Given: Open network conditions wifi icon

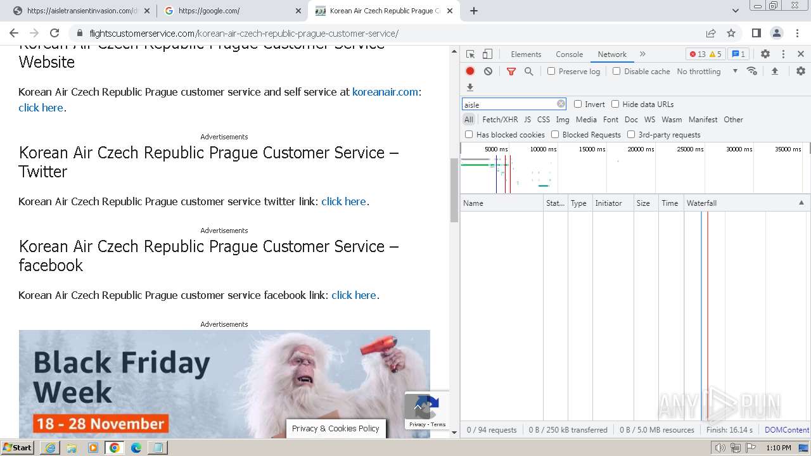Looking at the screenshot, I should pyautogui.click(x=752, y=71).
